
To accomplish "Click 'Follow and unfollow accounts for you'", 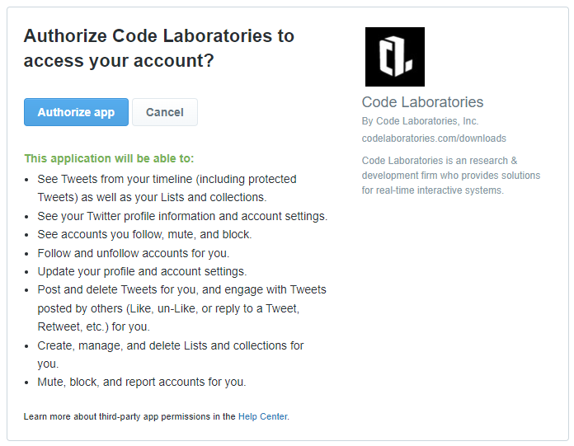I will click(x=134, y=253).
